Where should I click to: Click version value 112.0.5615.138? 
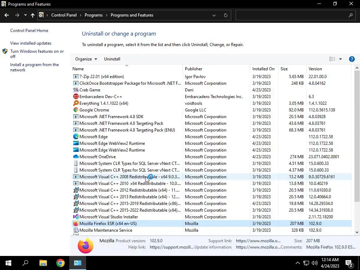click(x=322, y=110)
